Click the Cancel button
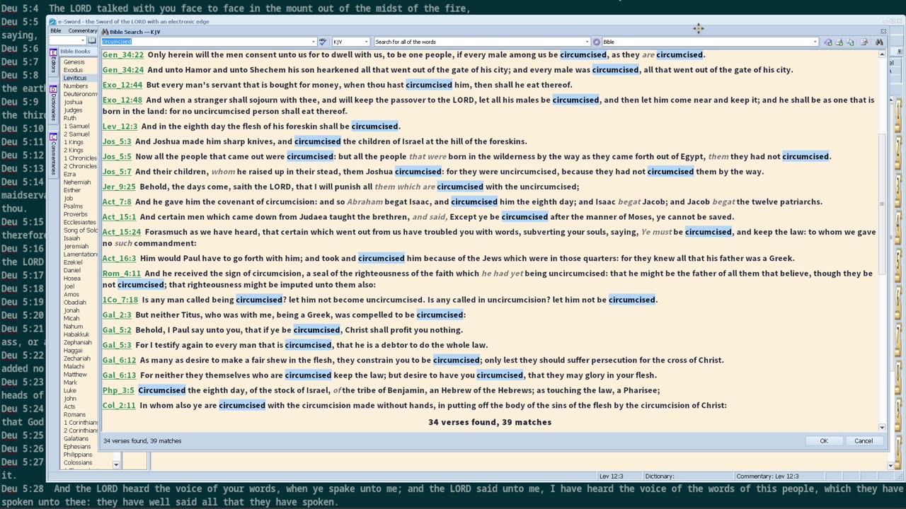 point(864,440)
